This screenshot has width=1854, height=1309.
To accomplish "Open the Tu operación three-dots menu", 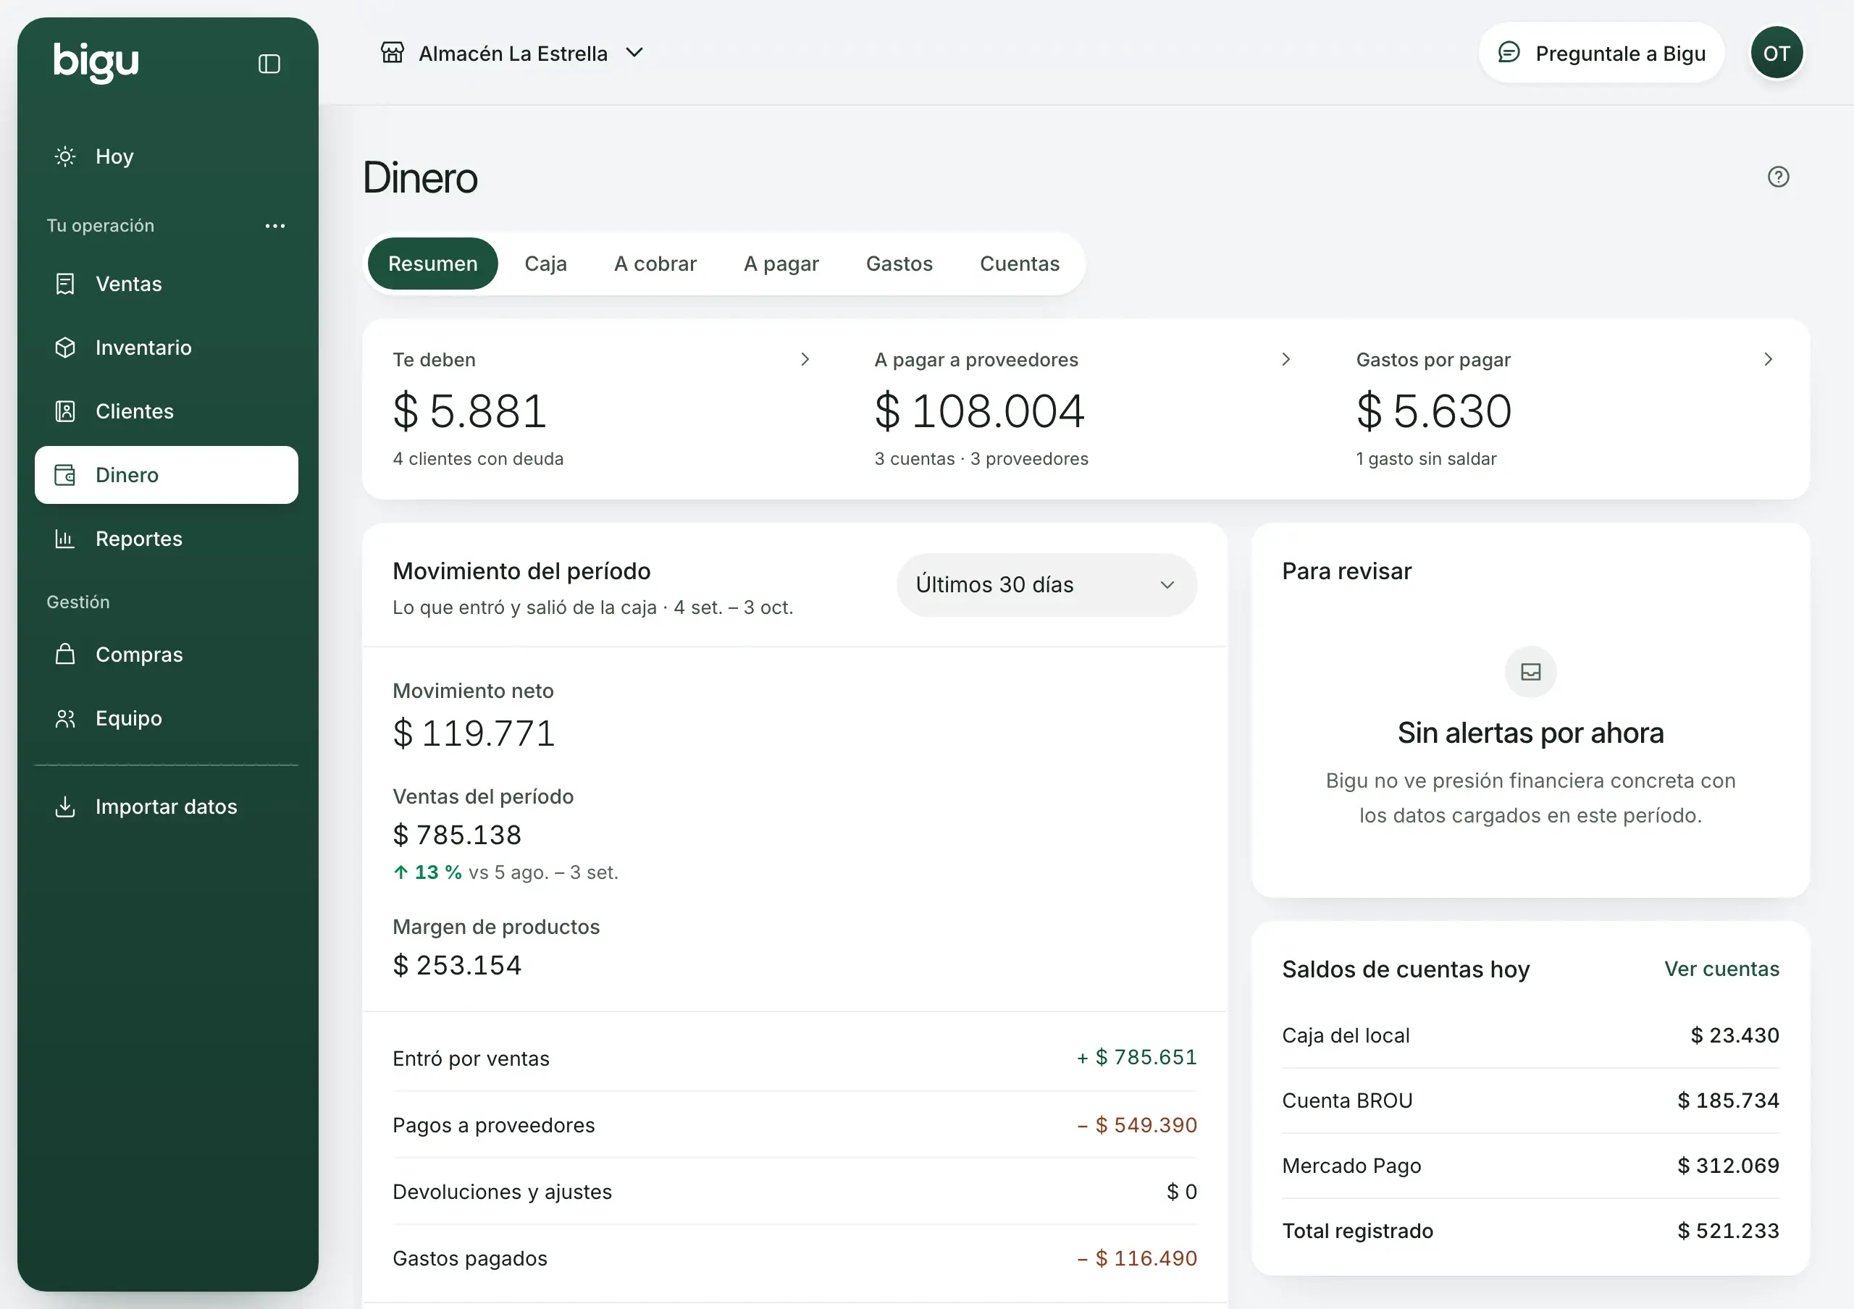I will pyautogui.click(x=275, y=226).
